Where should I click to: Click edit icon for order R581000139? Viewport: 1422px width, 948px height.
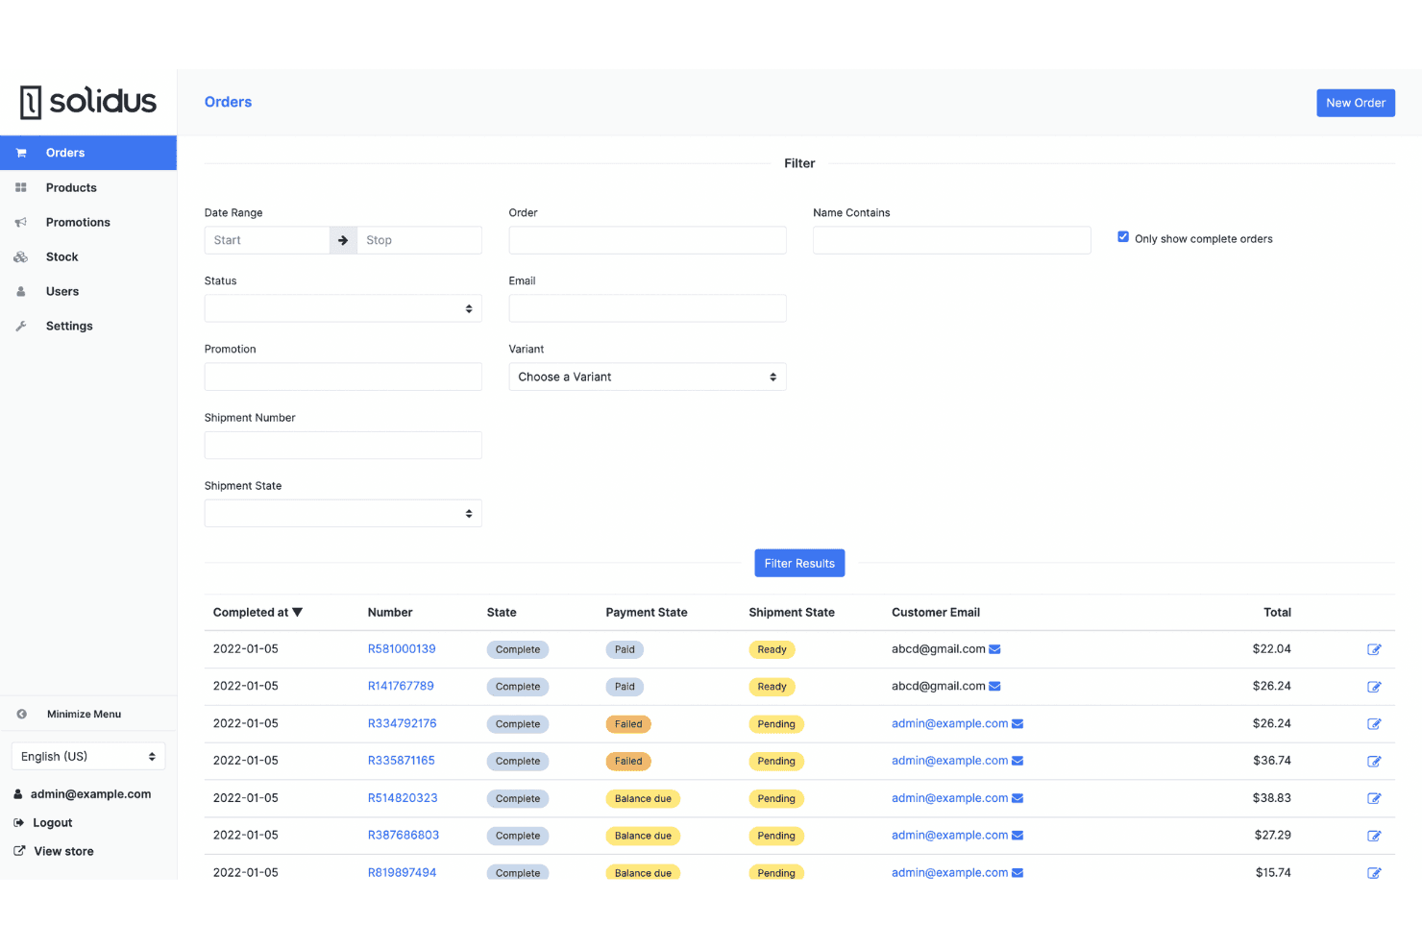click(1374, 649)
